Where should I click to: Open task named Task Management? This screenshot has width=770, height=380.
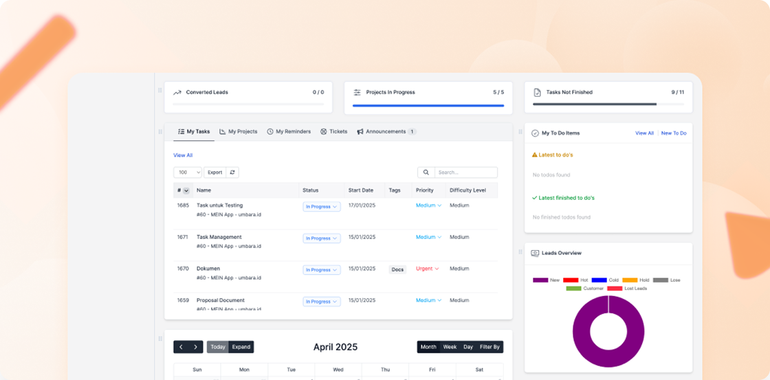tap(219, 237)
